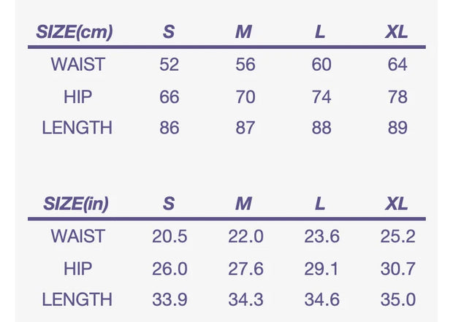Select the hip value 70

(245, 96)
